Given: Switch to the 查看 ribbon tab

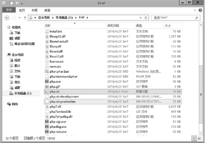Looking at the screenshot, I should coord(47,10).
